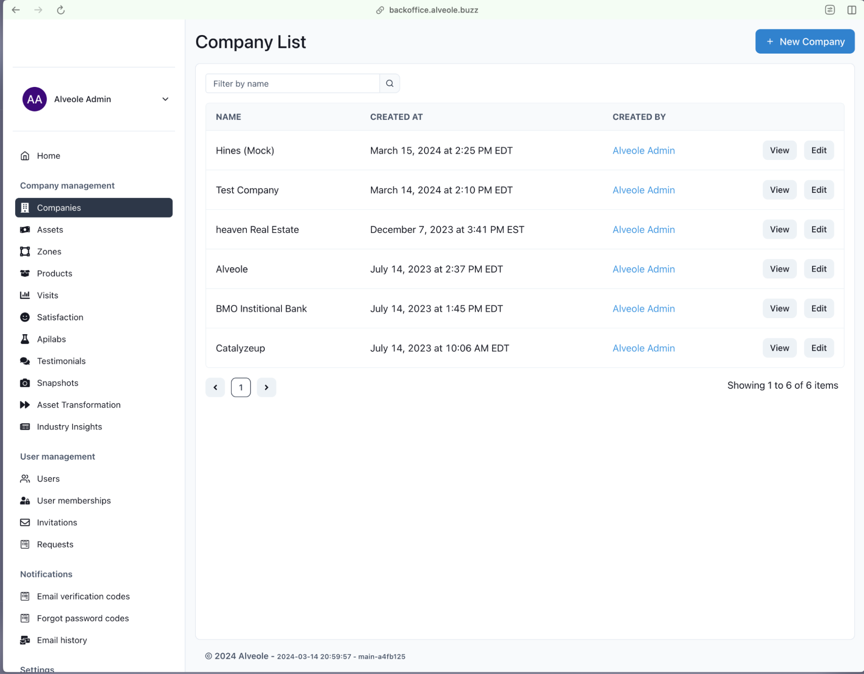Click the Apilabs flask icon
This screenshot has height=674, width=864.
coord(25,339)
